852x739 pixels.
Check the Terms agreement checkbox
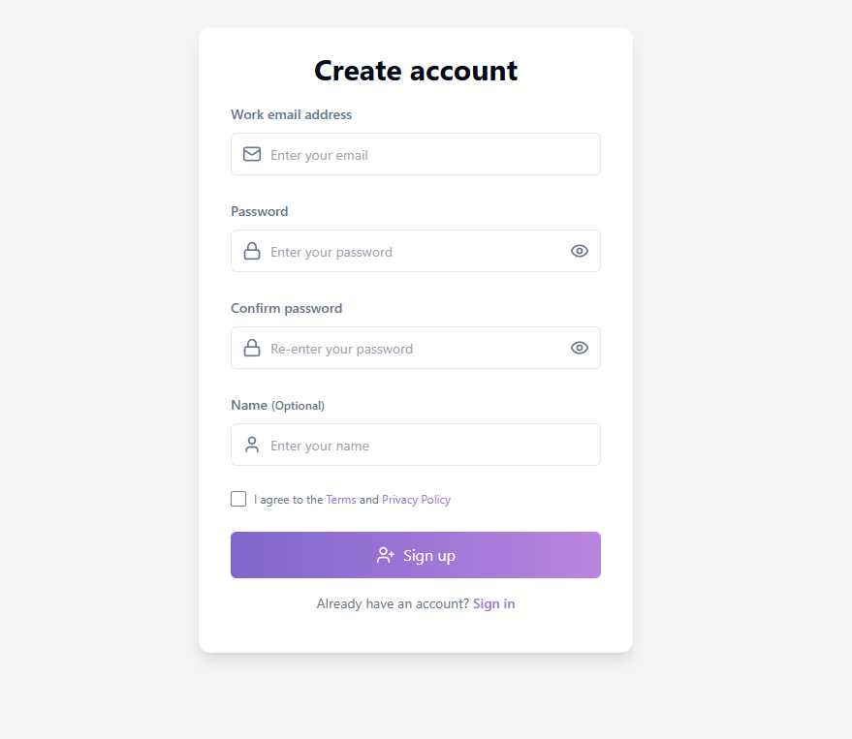238,499
